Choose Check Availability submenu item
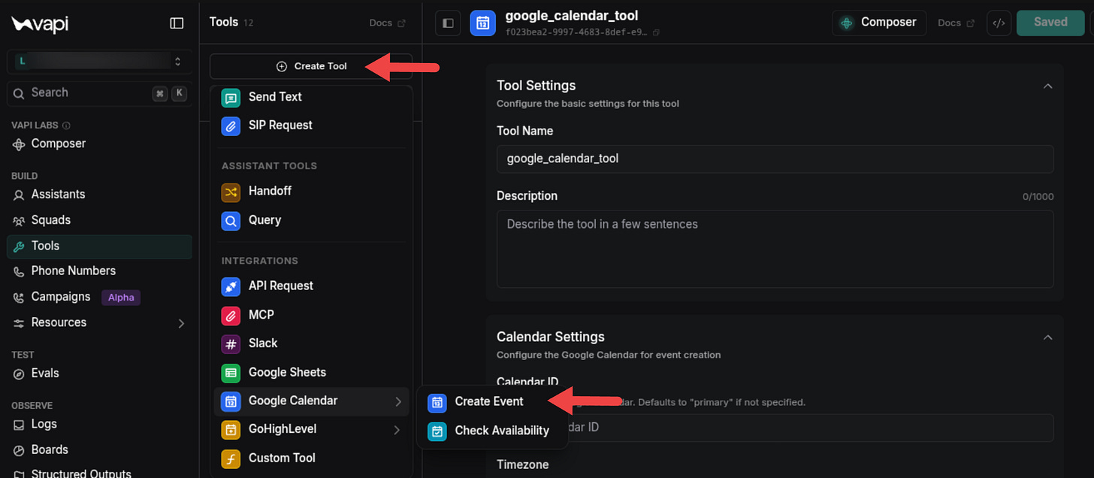 [491, 431]
